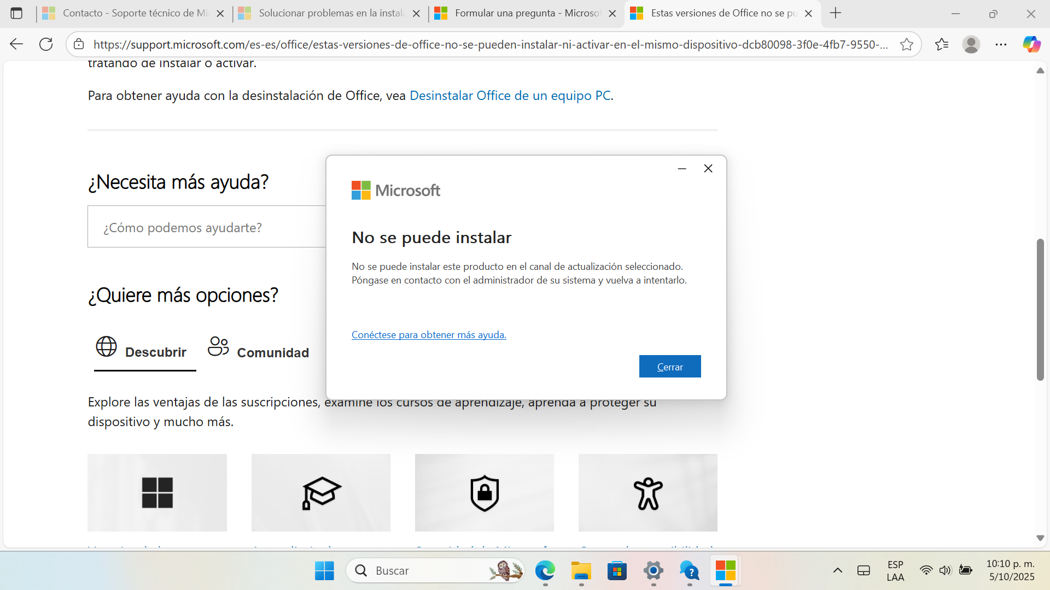The height and width of the screenshot is (590, 1050).
Task: Open the graduation cap learning card
Action: pyautogui.click(x=321, y=492)
